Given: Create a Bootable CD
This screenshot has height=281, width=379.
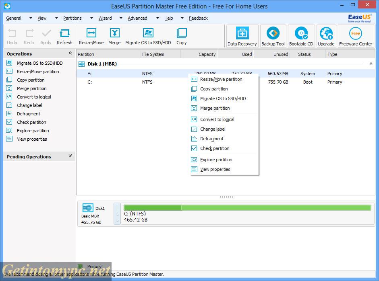Looking at the screenshot, I should tap(301, 36).
